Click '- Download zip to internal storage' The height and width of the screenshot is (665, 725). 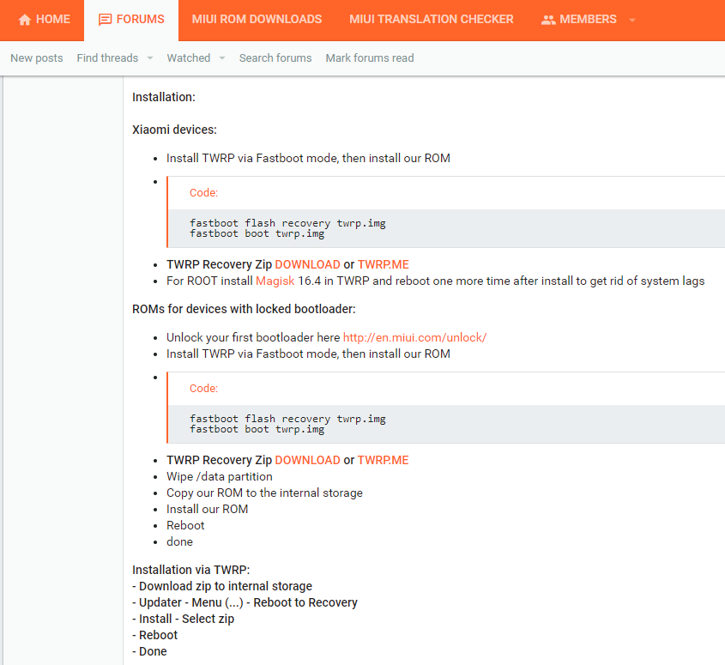coord(222,586)
